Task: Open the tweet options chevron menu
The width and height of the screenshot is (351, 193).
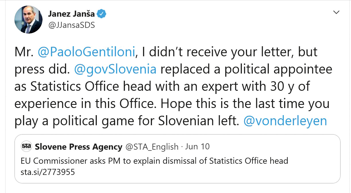Action: (336, 12)
